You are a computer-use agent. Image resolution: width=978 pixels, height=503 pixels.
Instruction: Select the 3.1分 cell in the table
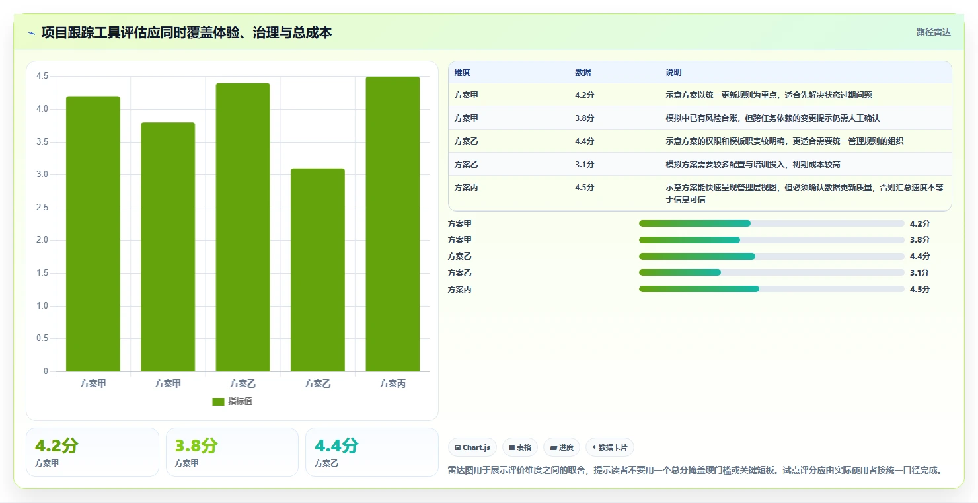click(x=584, y=165)
